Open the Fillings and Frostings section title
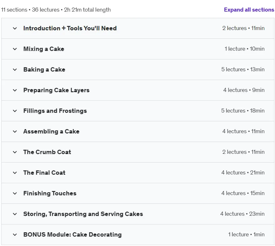Image resolution: width=275 pixels, height=246 pixels. pyautogui.click(x=55, y=111)
